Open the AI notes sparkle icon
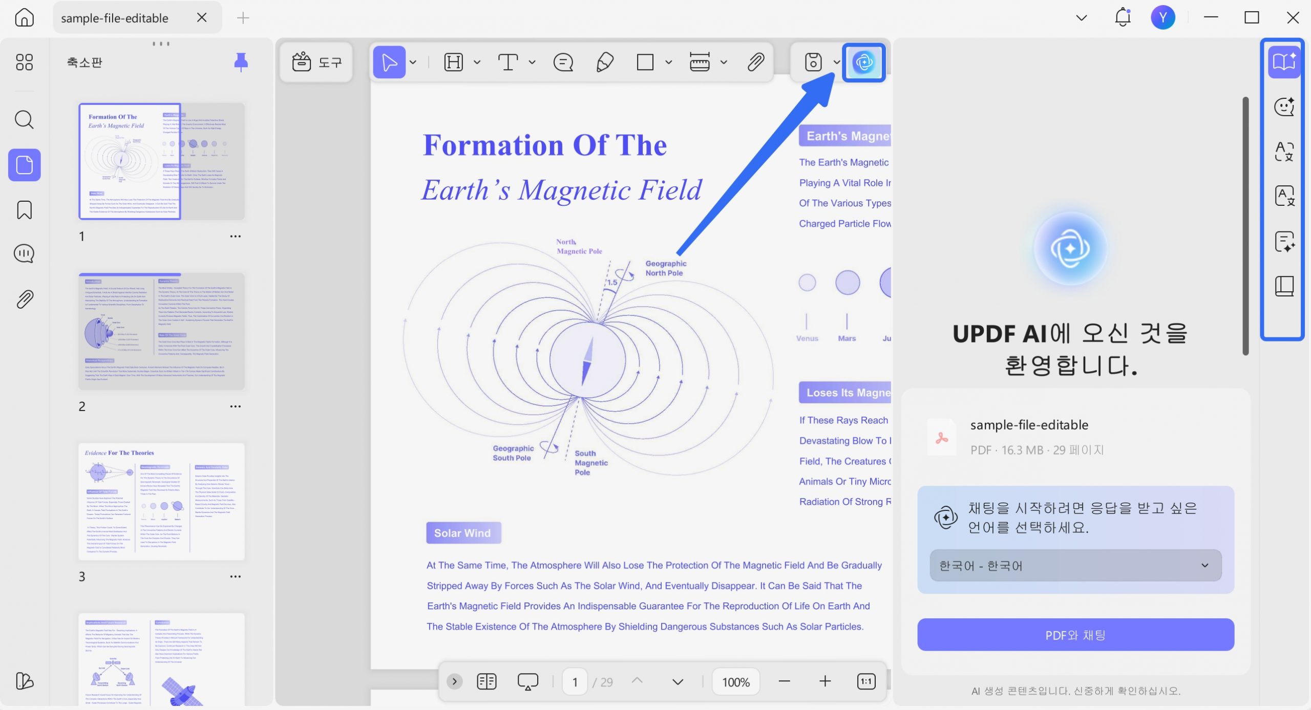Viewport: 1311px width, 710px height. click(x=1284, y=241)
